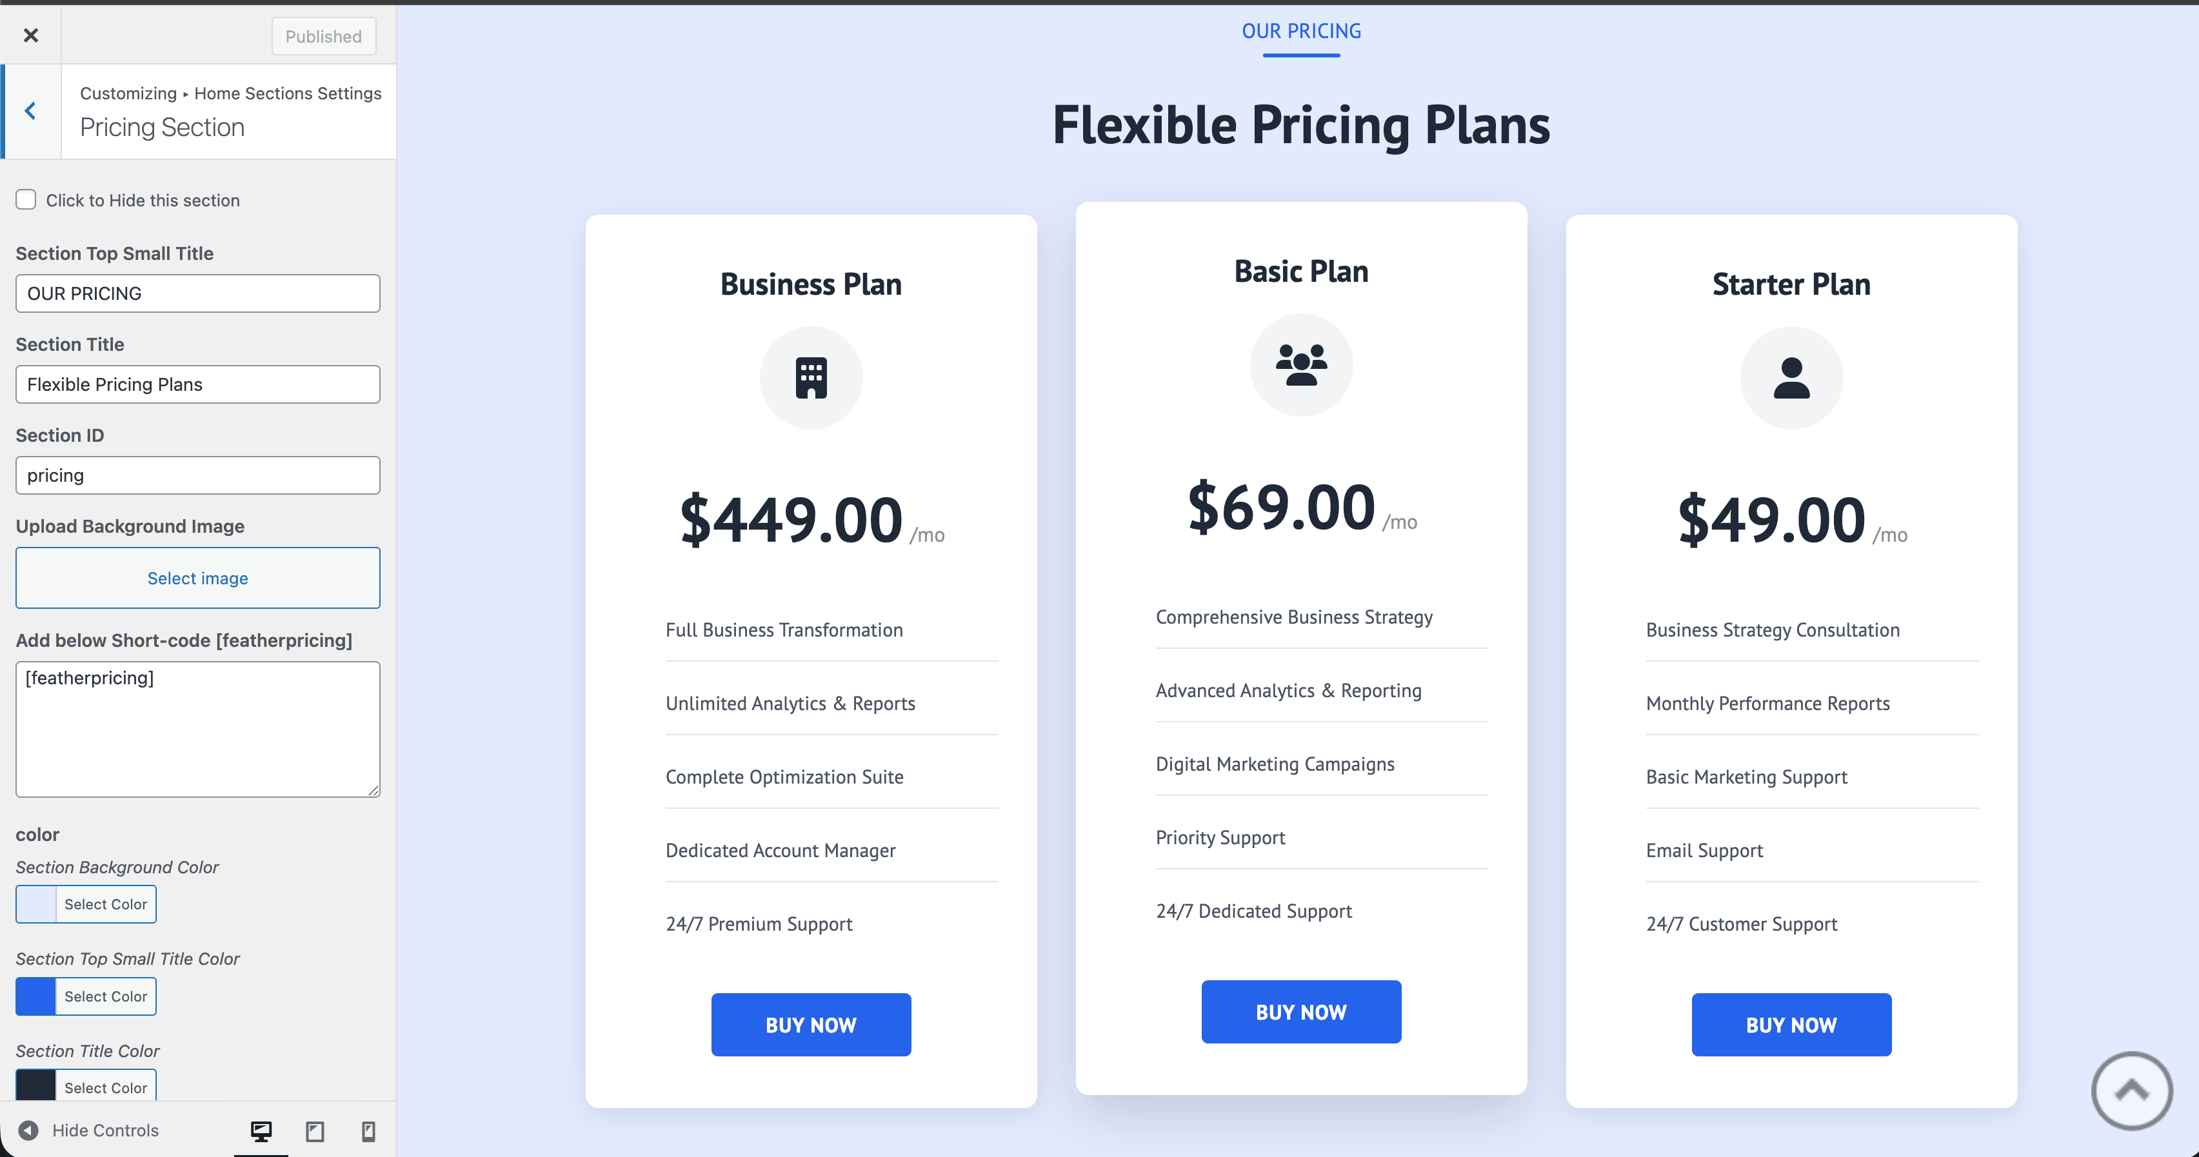The height and width of the screenshot is (1157, 2199).
Task: Open the Section Top Small Title Color swatch
Action: [35, 996]
